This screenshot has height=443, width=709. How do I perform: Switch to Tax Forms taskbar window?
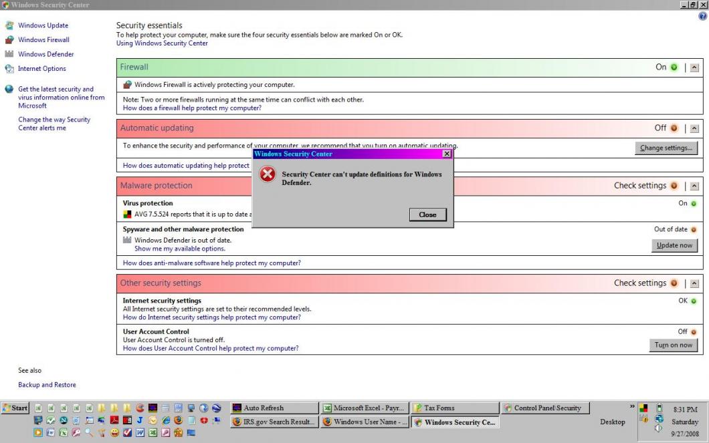(455, 408)
